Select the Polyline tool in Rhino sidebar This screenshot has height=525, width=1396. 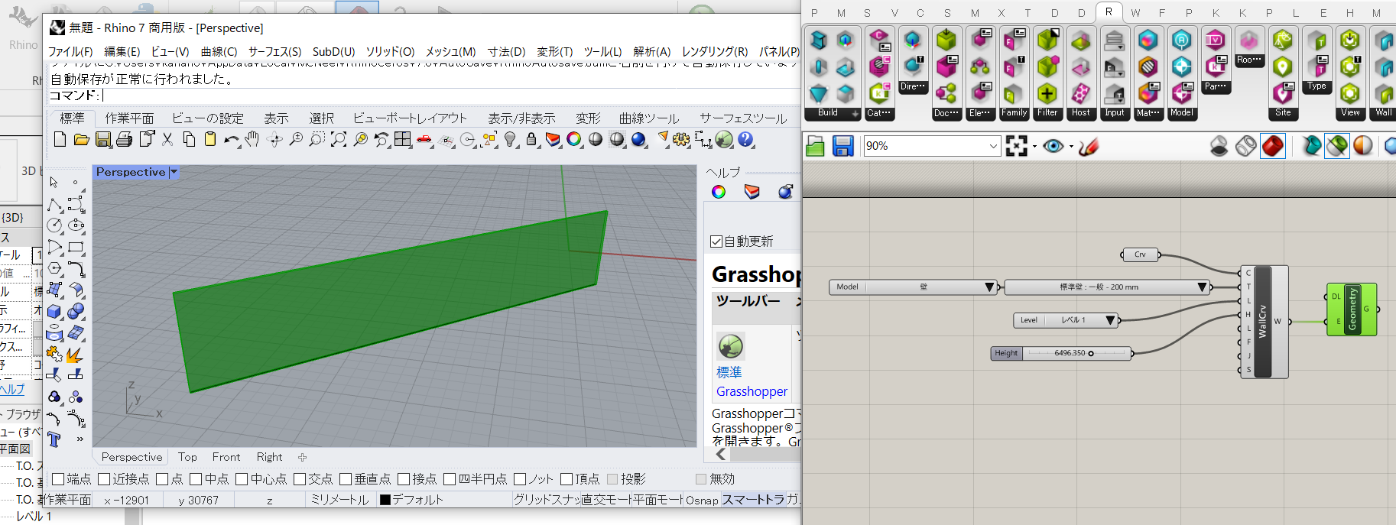(54, 204)
